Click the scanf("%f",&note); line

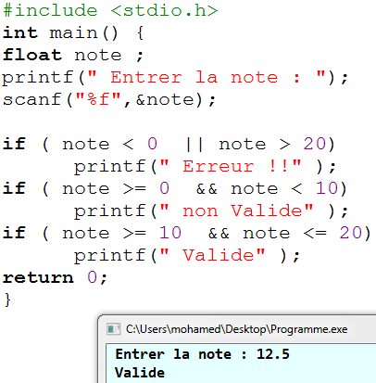pyautogui.click(x=109, y=99)
